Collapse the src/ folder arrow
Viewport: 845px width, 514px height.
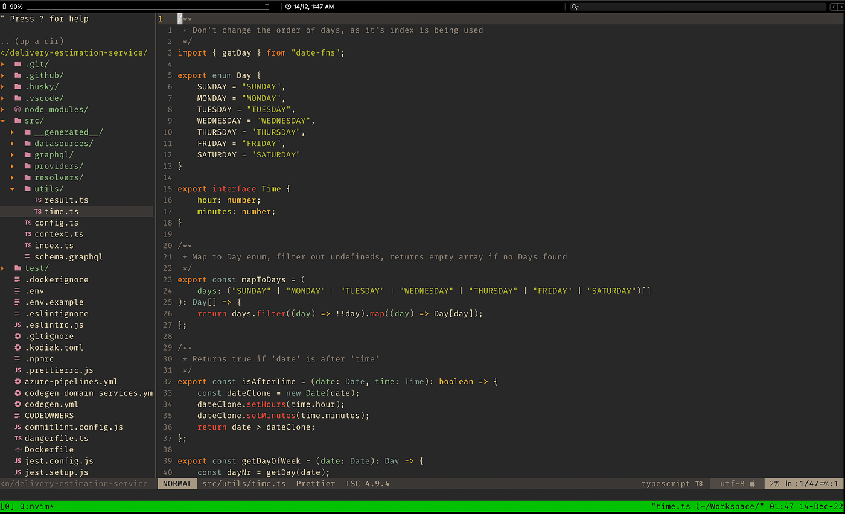click(2, 121)
